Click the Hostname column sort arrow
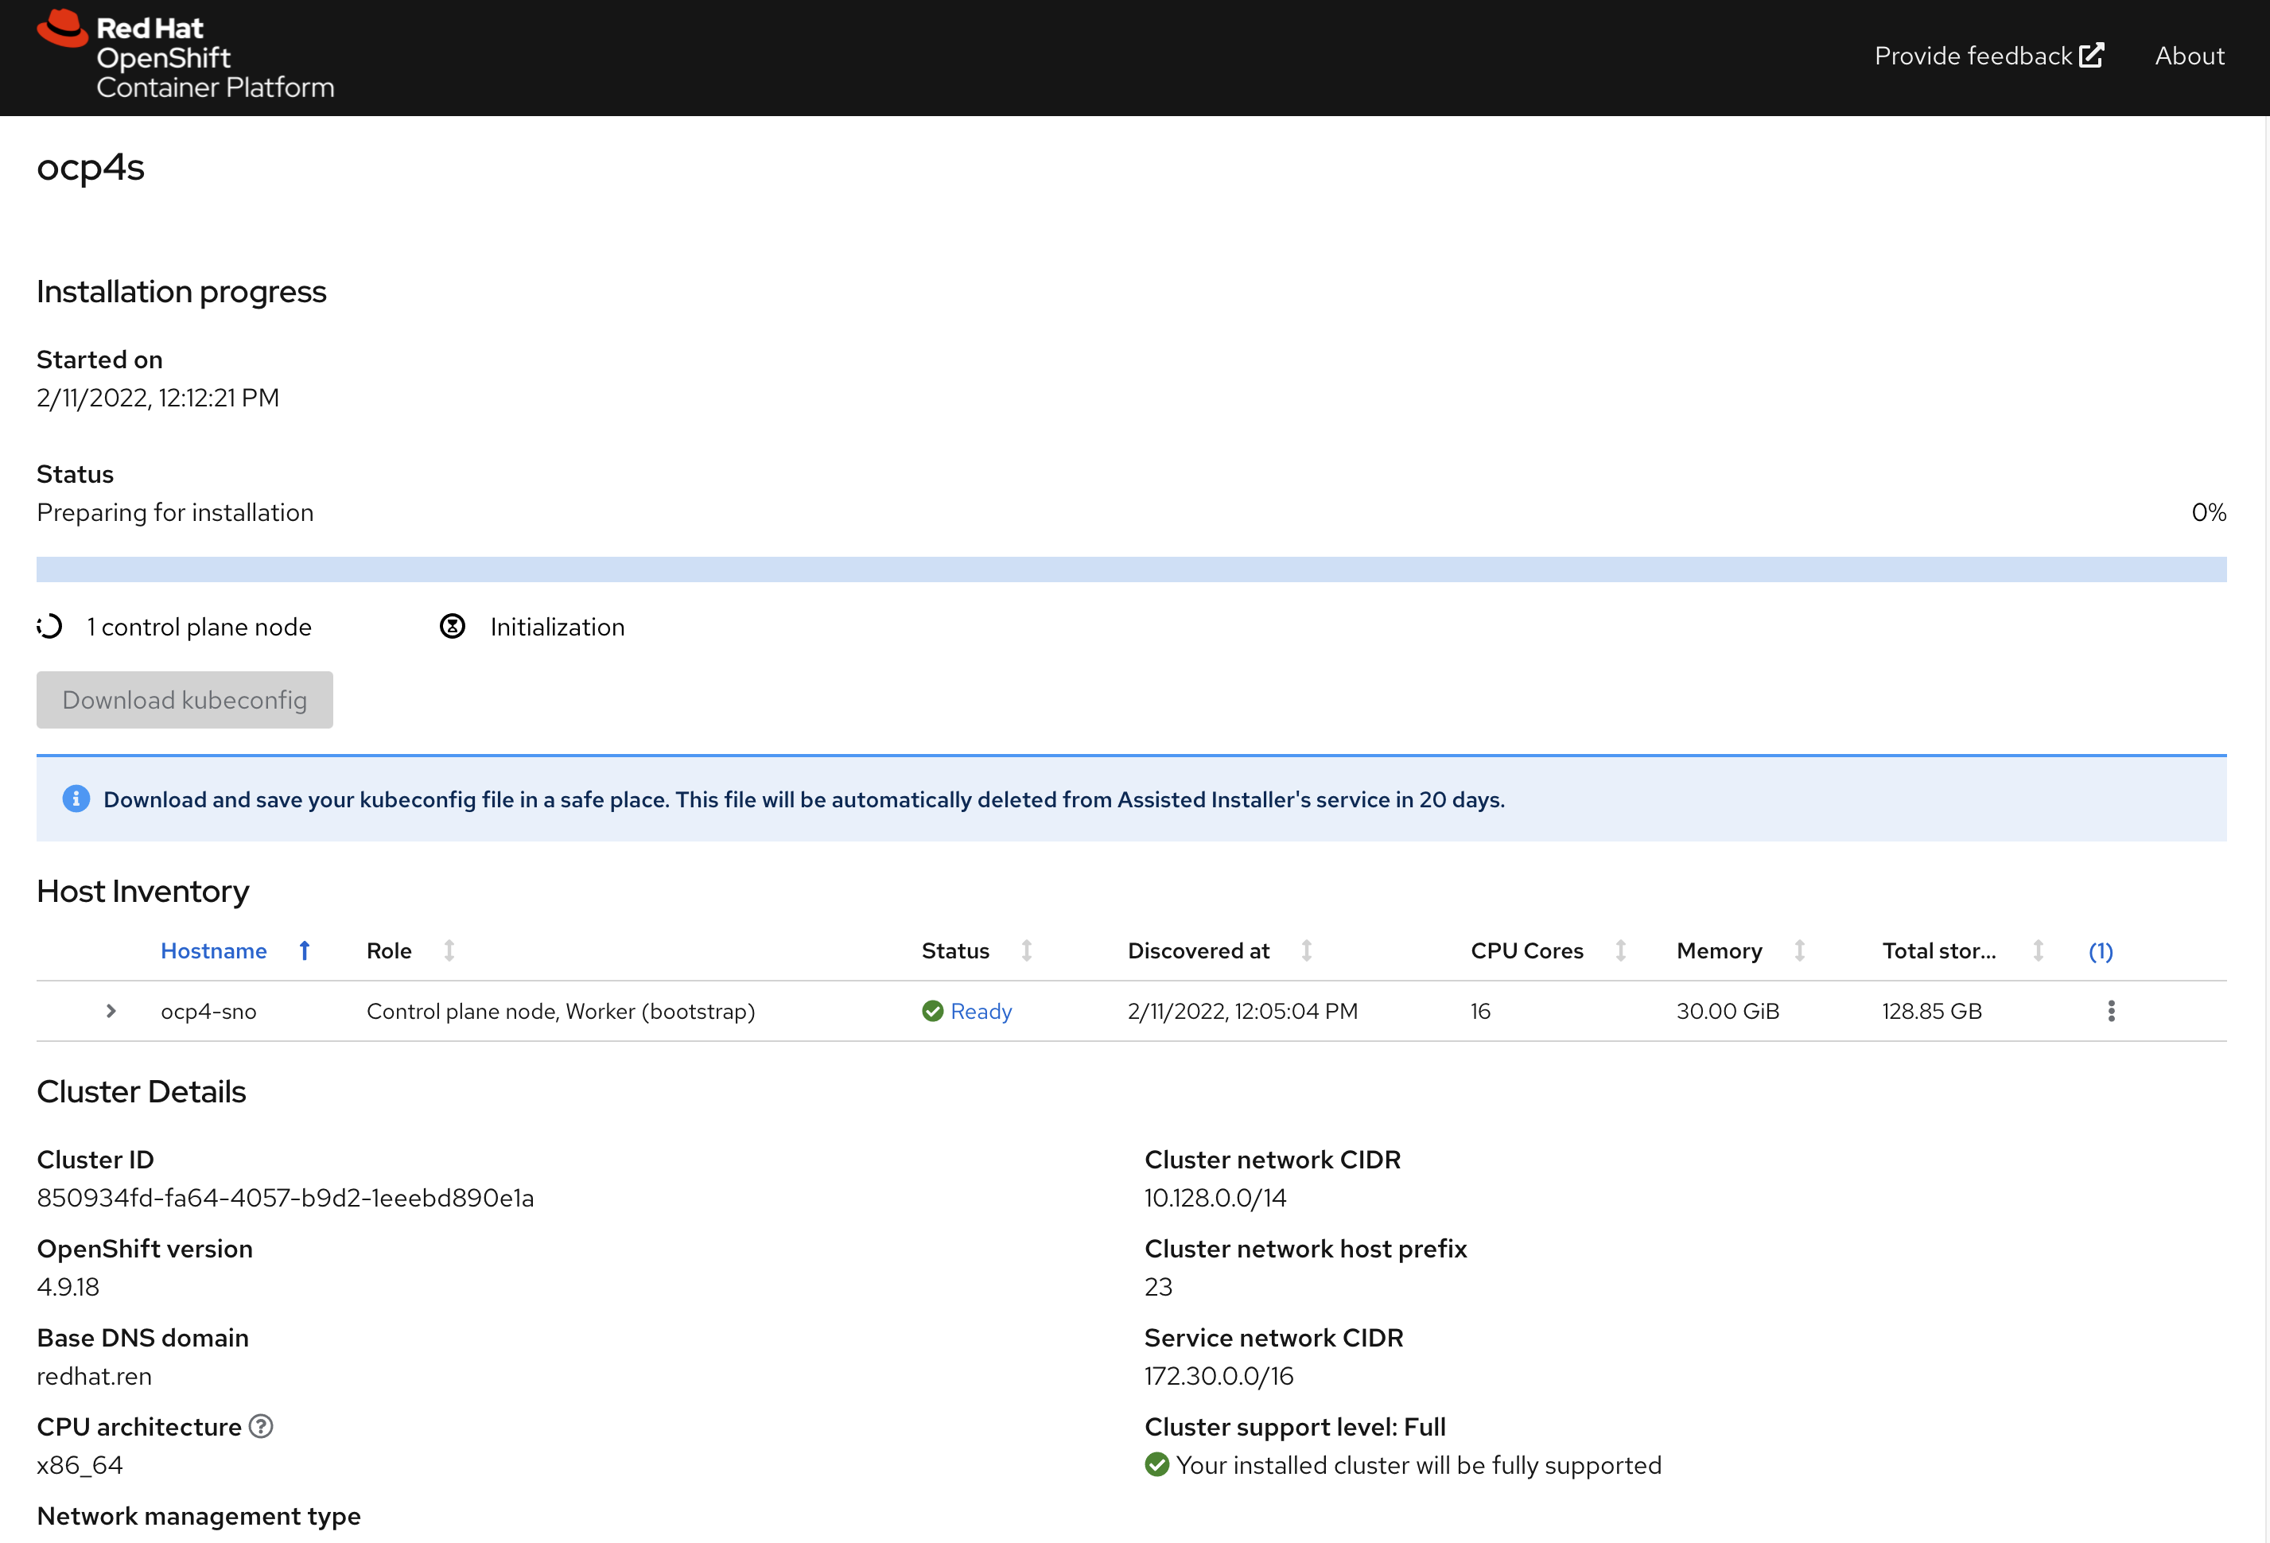The height and width of the screenshot is (1543, 2270). [x=305, y=951]
